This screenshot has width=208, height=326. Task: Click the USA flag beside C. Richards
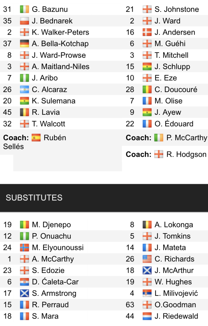pos(147,259)
